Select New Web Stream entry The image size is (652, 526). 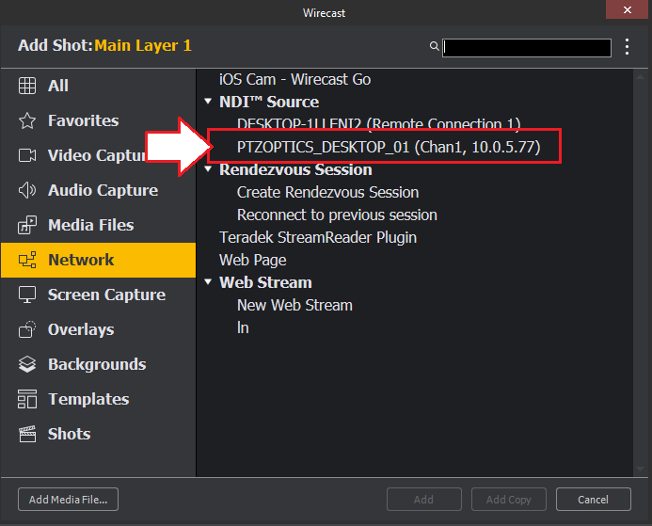(294, 305)
